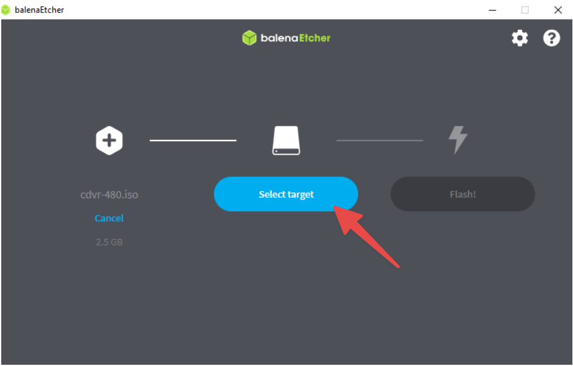The height and width of the screenshot is (366, 573).
Task: Click the white line between plus and drive
Action: (193, 141)
